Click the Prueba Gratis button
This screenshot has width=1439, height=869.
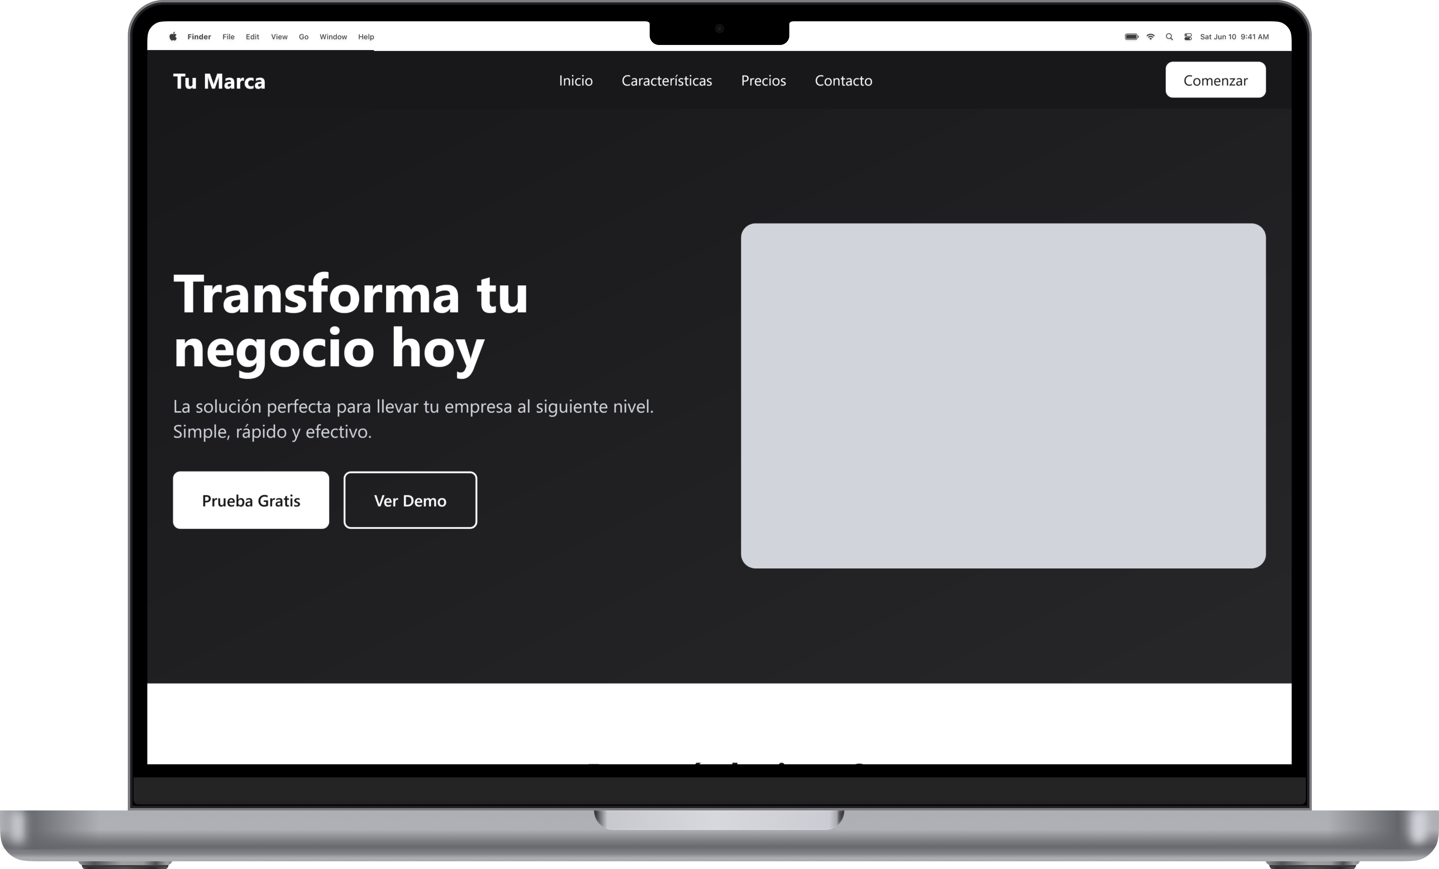pos(251,500)
